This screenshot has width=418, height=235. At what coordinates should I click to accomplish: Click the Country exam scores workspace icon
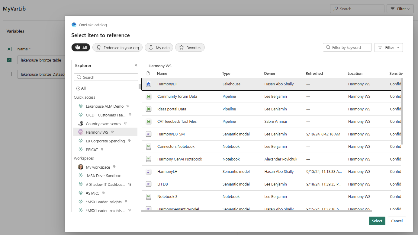81,124
